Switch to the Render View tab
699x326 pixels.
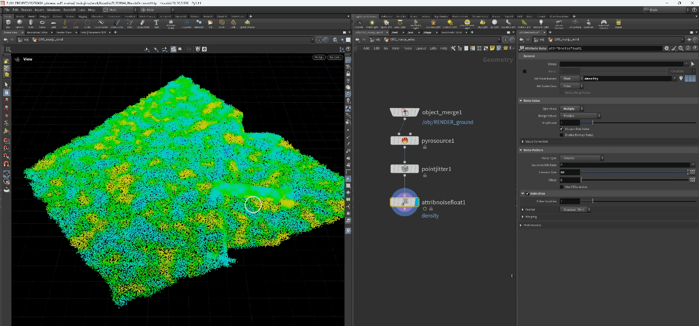point(63,32)
